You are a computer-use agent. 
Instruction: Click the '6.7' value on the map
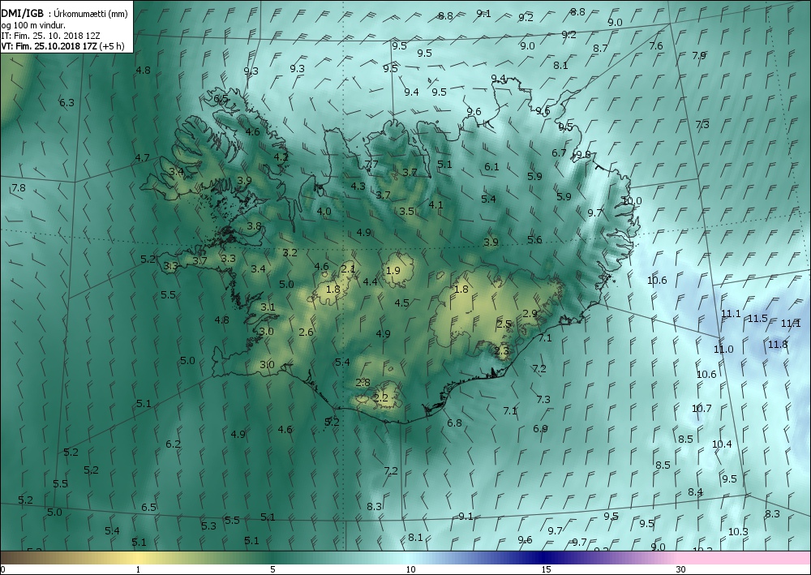click(559, 153)
